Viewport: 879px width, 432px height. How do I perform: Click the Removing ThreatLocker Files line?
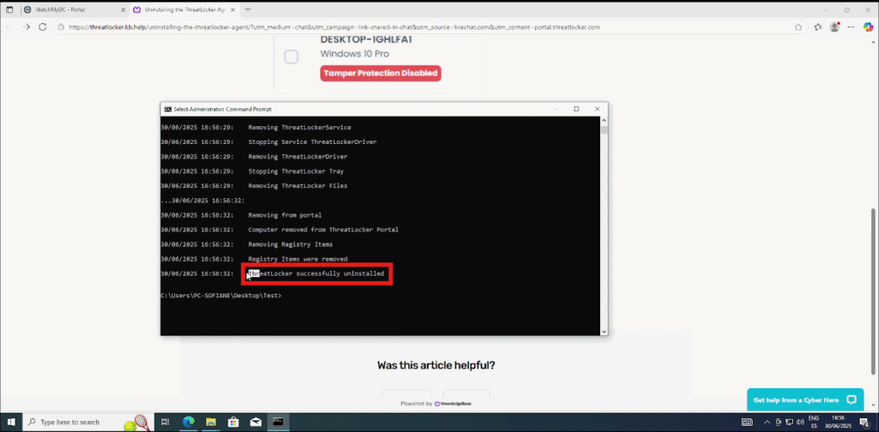[298, 186]
